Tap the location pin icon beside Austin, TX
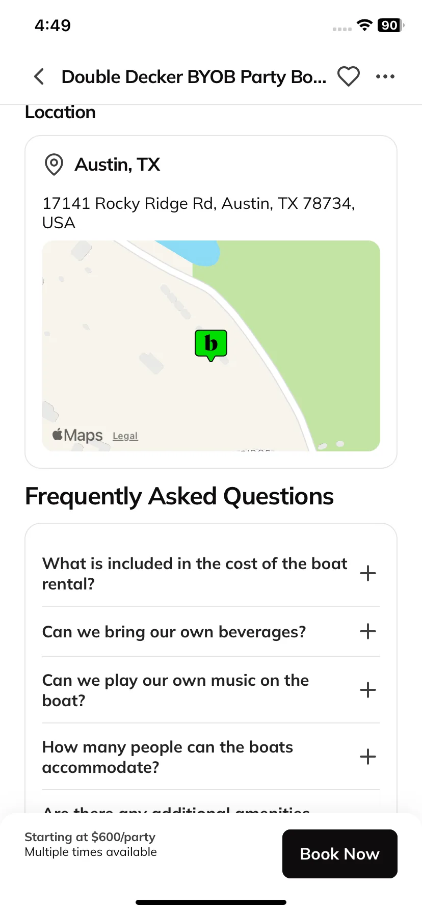The image size is (422, 913). [x=54, y=165]
